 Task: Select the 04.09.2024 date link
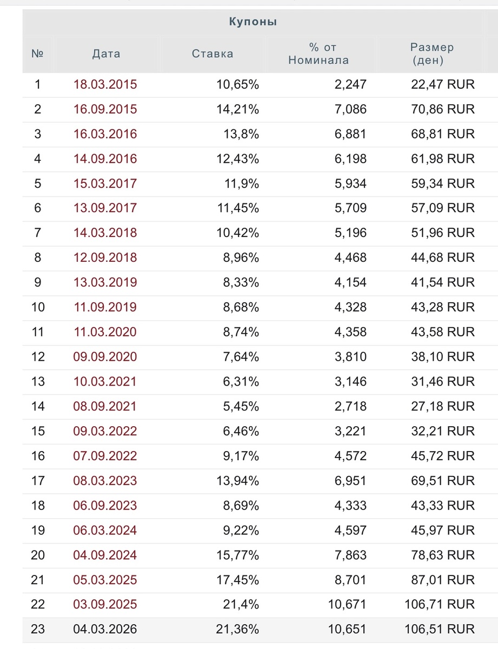pyautogui.click(x=105, y=555)
